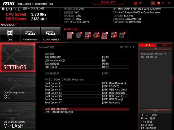The width and height of the screenshot is (174, 130).
Task: Click the BIOS Mode CSM/UEFI text
Action: pyautogui.click(x=76, y=22)
